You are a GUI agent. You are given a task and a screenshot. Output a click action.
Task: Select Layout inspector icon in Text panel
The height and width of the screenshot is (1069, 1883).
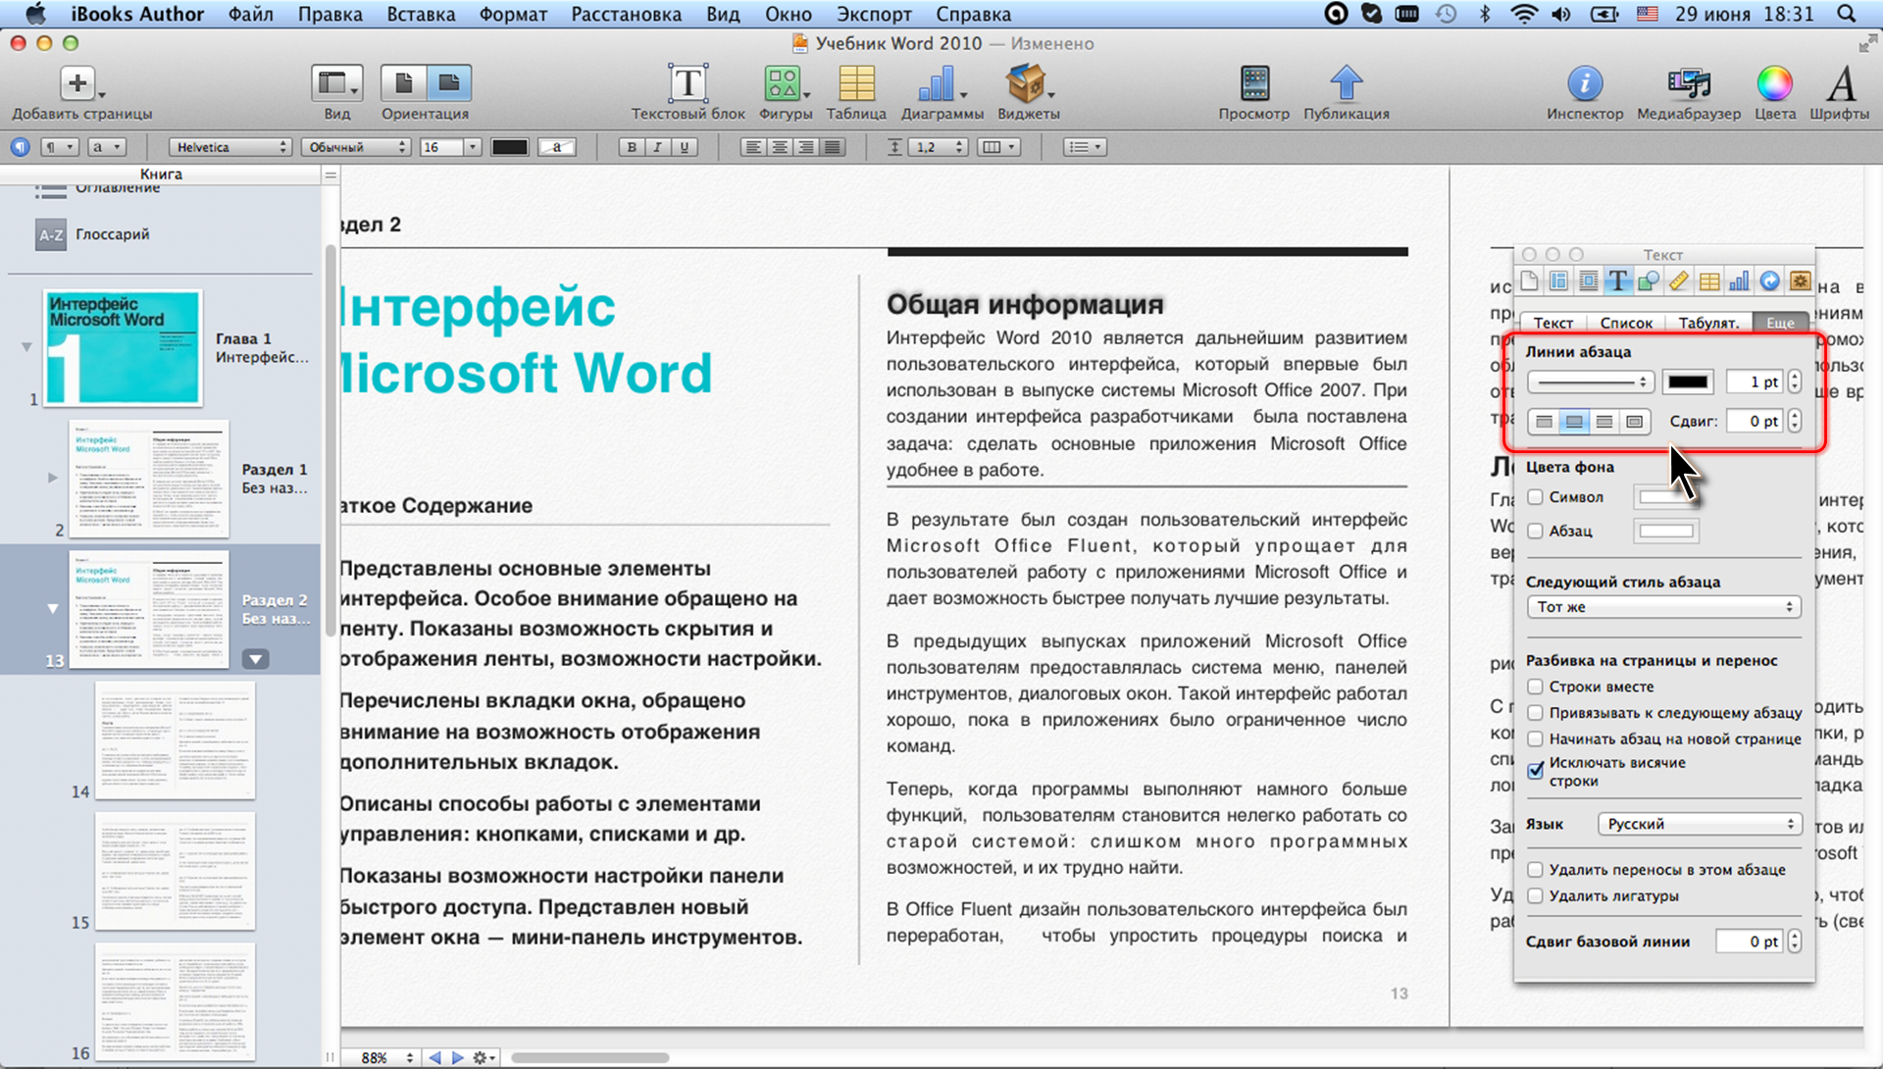[1558, 281]
